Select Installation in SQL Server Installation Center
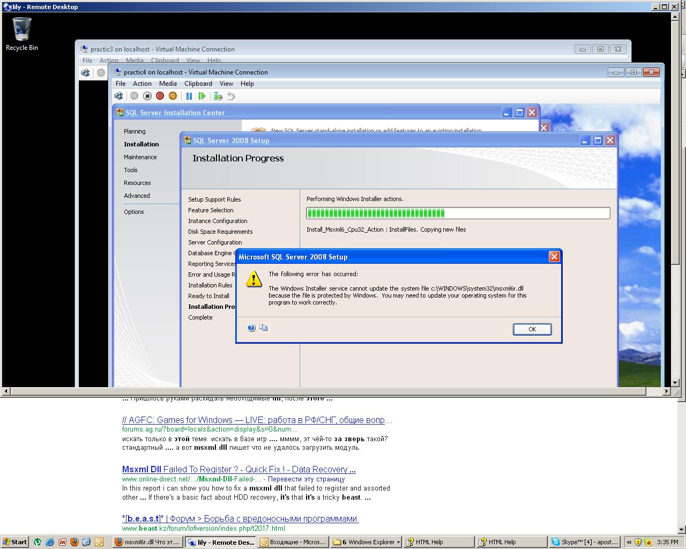 pos(141,144)
